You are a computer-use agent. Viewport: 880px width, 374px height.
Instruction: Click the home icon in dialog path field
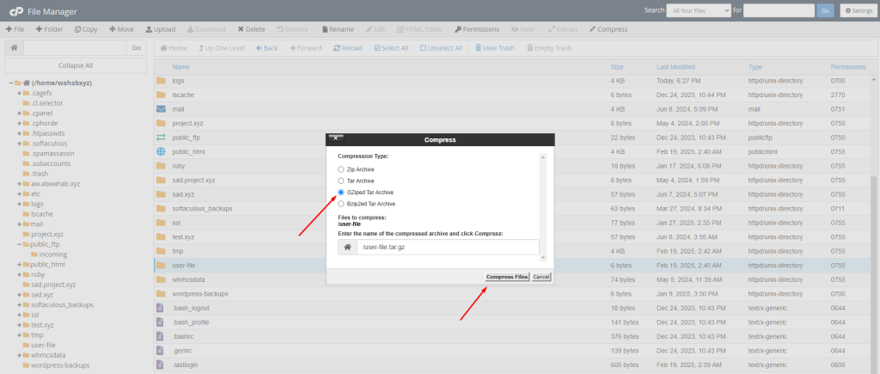346,248
